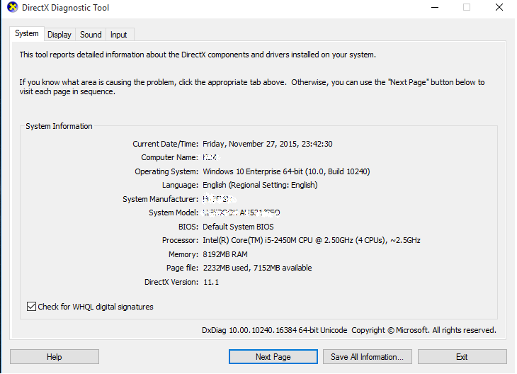
Task: Switch to the Display tab
Action: tap(59, 35)
